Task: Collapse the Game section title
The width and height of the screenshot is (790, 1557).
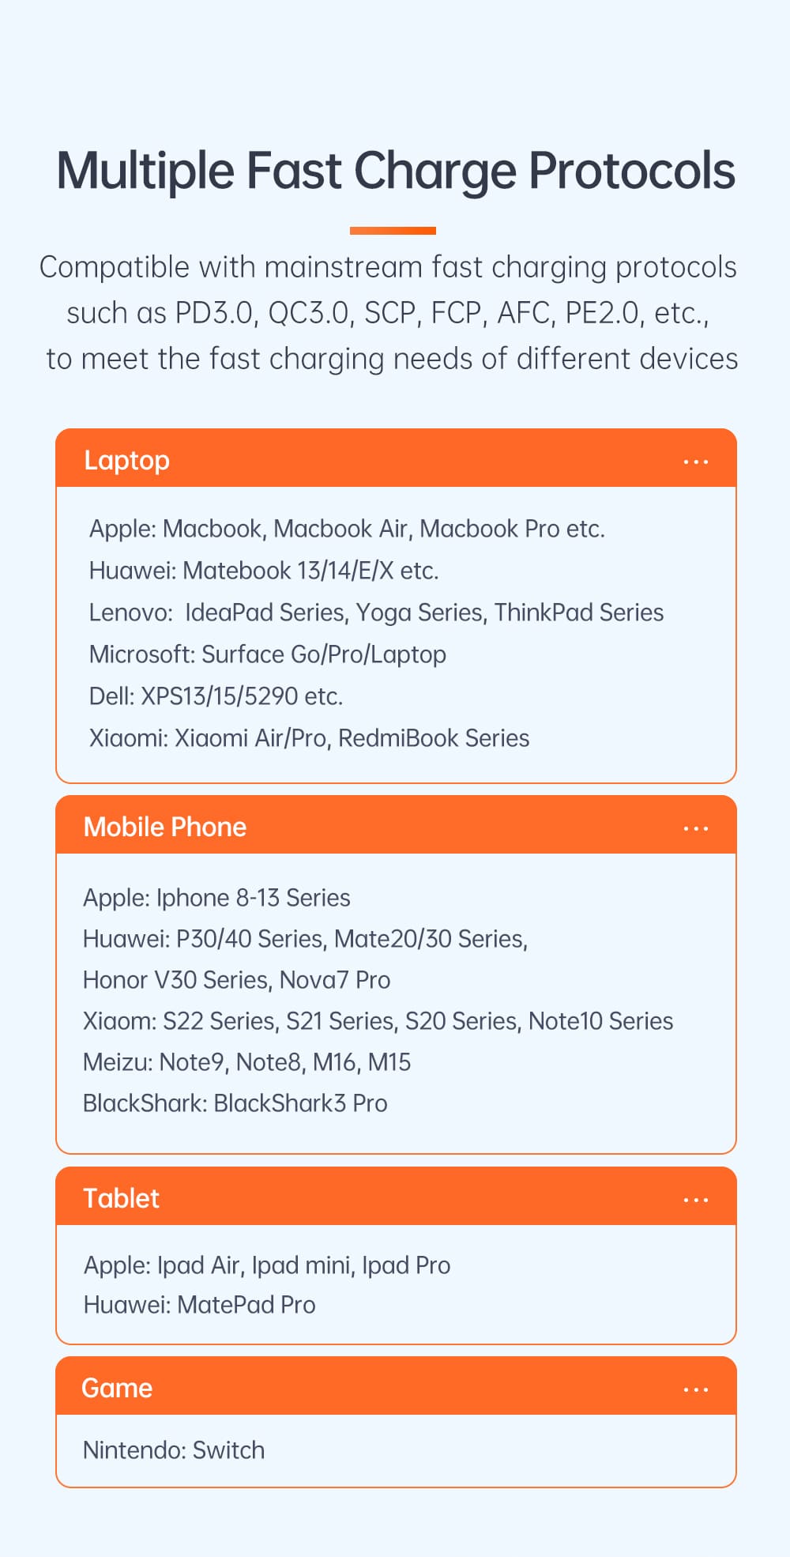Action: (117, 1388)
